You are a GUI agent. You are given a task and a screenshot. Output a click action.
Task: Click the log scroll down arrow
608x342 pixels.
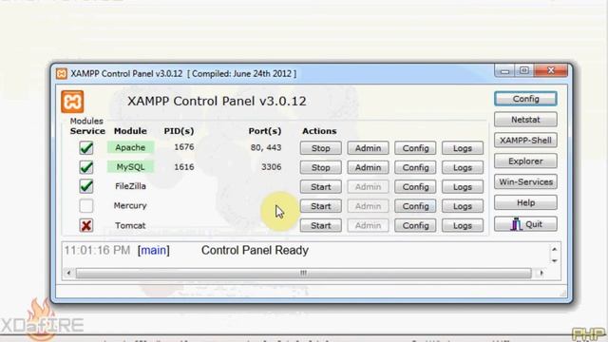555,260
